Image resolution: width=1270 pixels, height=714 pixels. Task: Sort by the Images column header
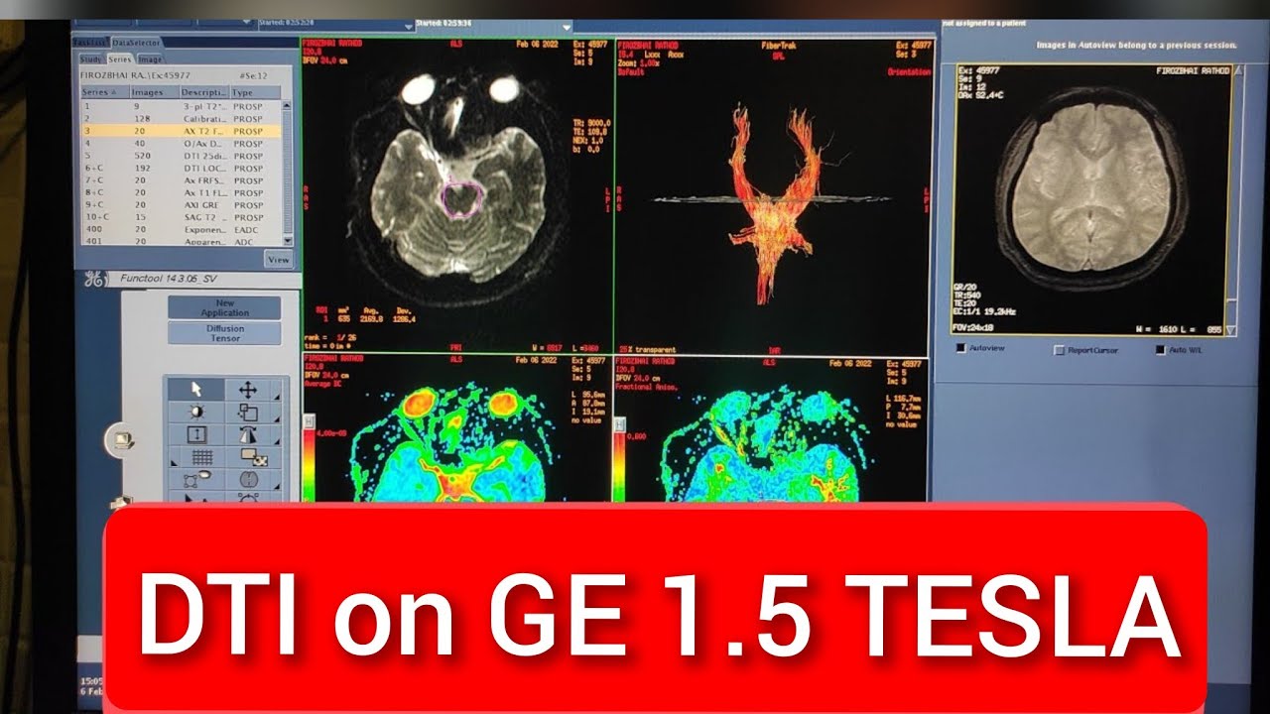(x=155, y=91)
